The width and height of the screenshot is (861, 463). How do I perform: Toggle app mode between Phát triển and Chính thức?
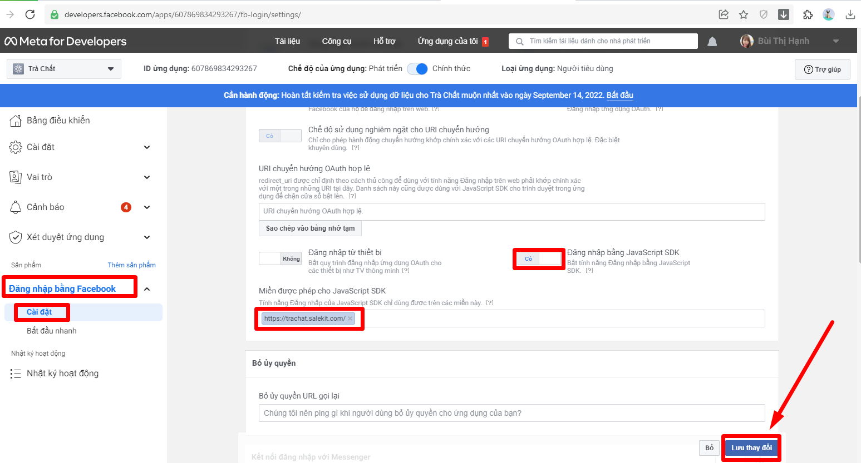[x=417, y=69]
